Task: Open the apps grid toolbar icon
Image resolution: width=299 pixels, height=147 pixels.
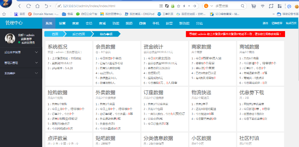Action: (x=279, y=6)
